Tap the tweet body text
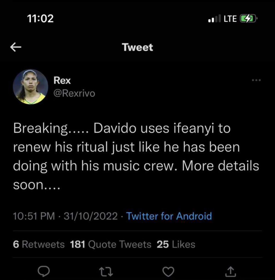Viewport: 275px width, 280px height. (x=136, y=156)
